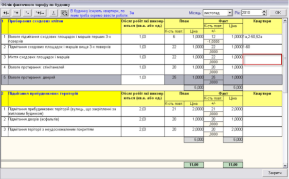The image size is (289, 179).
Task: Click the section header "Прибирання сходових клітин"
Action: pos(36,21)
